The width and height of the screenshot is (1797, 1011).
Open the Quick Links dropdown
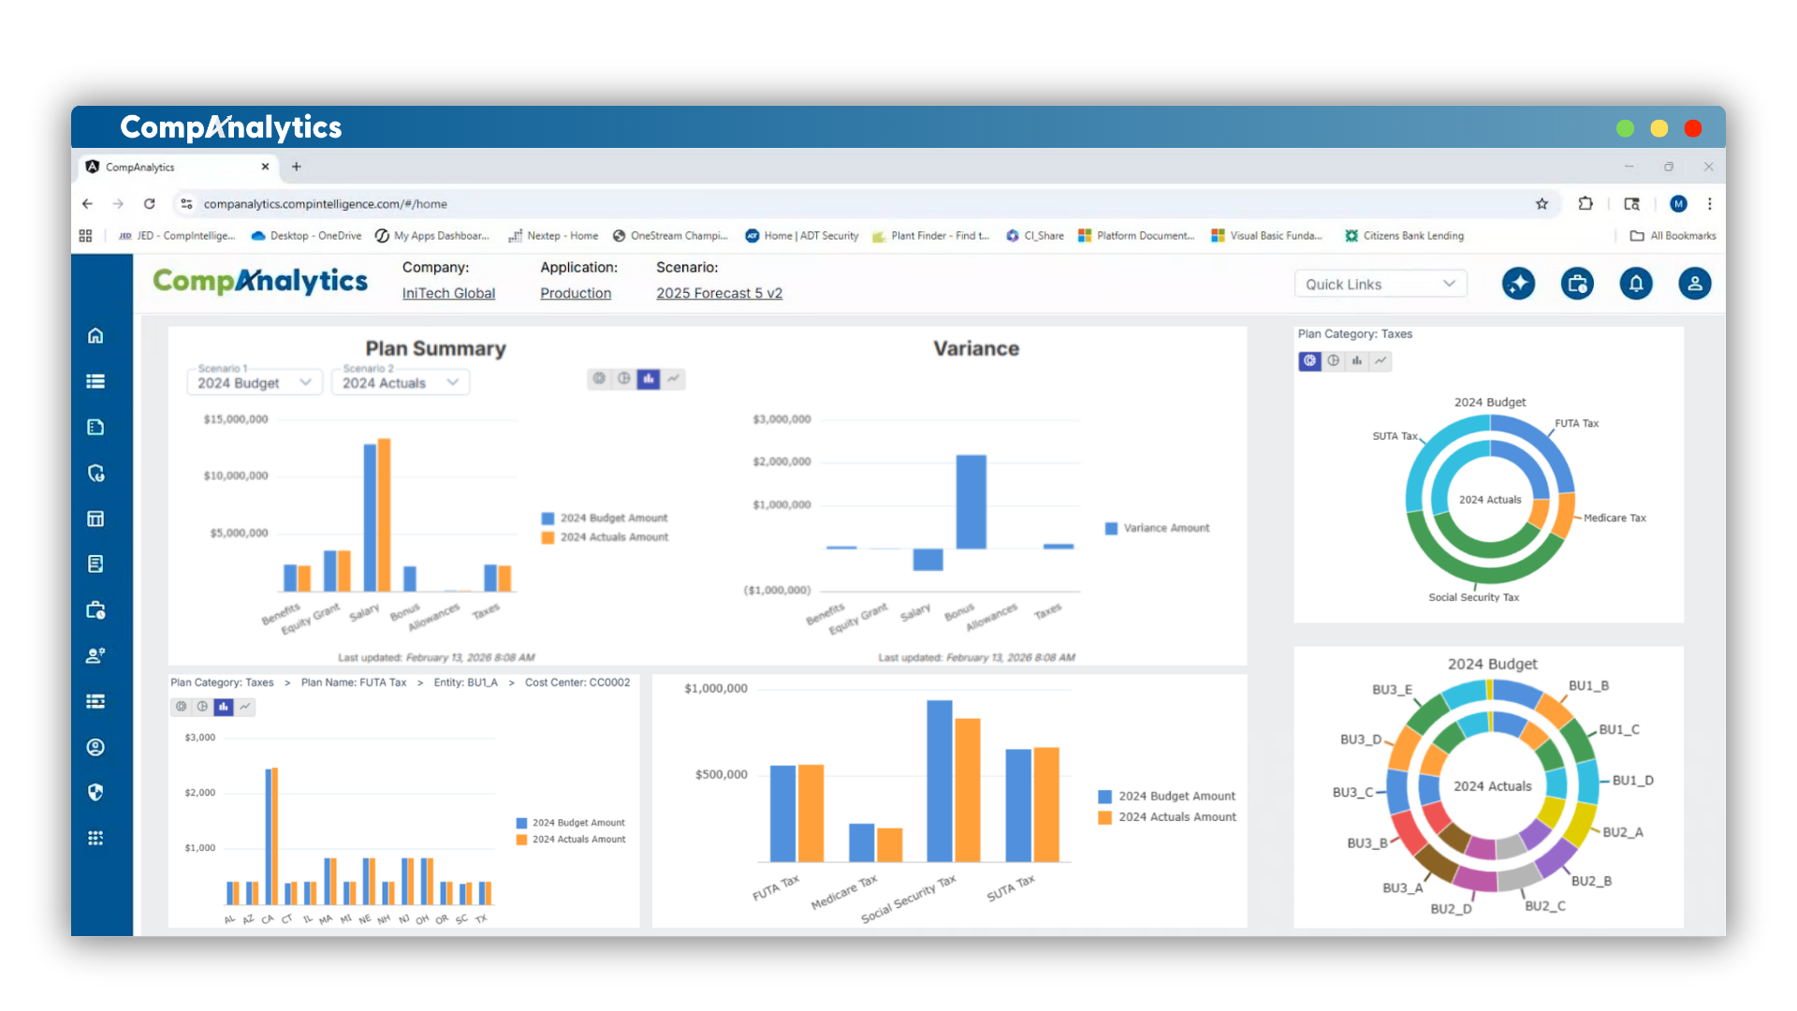click(x=1380, y=285)
